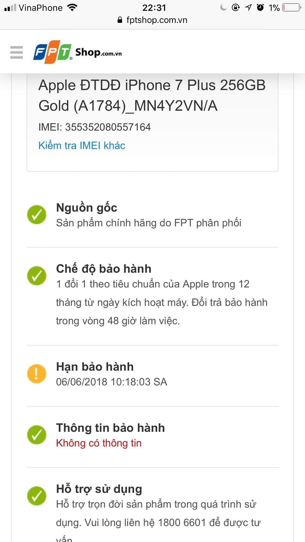The width and height of the screenshot is (305, 542).
Task: Tap the orange warning icon for Hạn bảo hành
Action: click(x=37, y=374)
